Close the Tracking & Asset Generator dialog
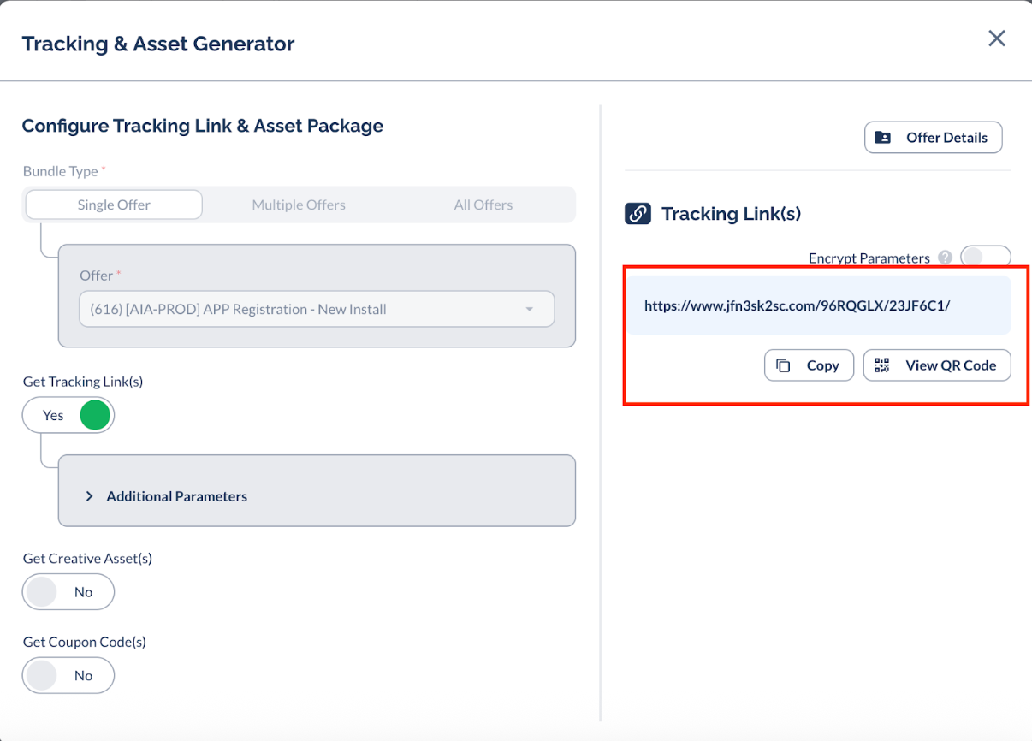 [997, 39]
